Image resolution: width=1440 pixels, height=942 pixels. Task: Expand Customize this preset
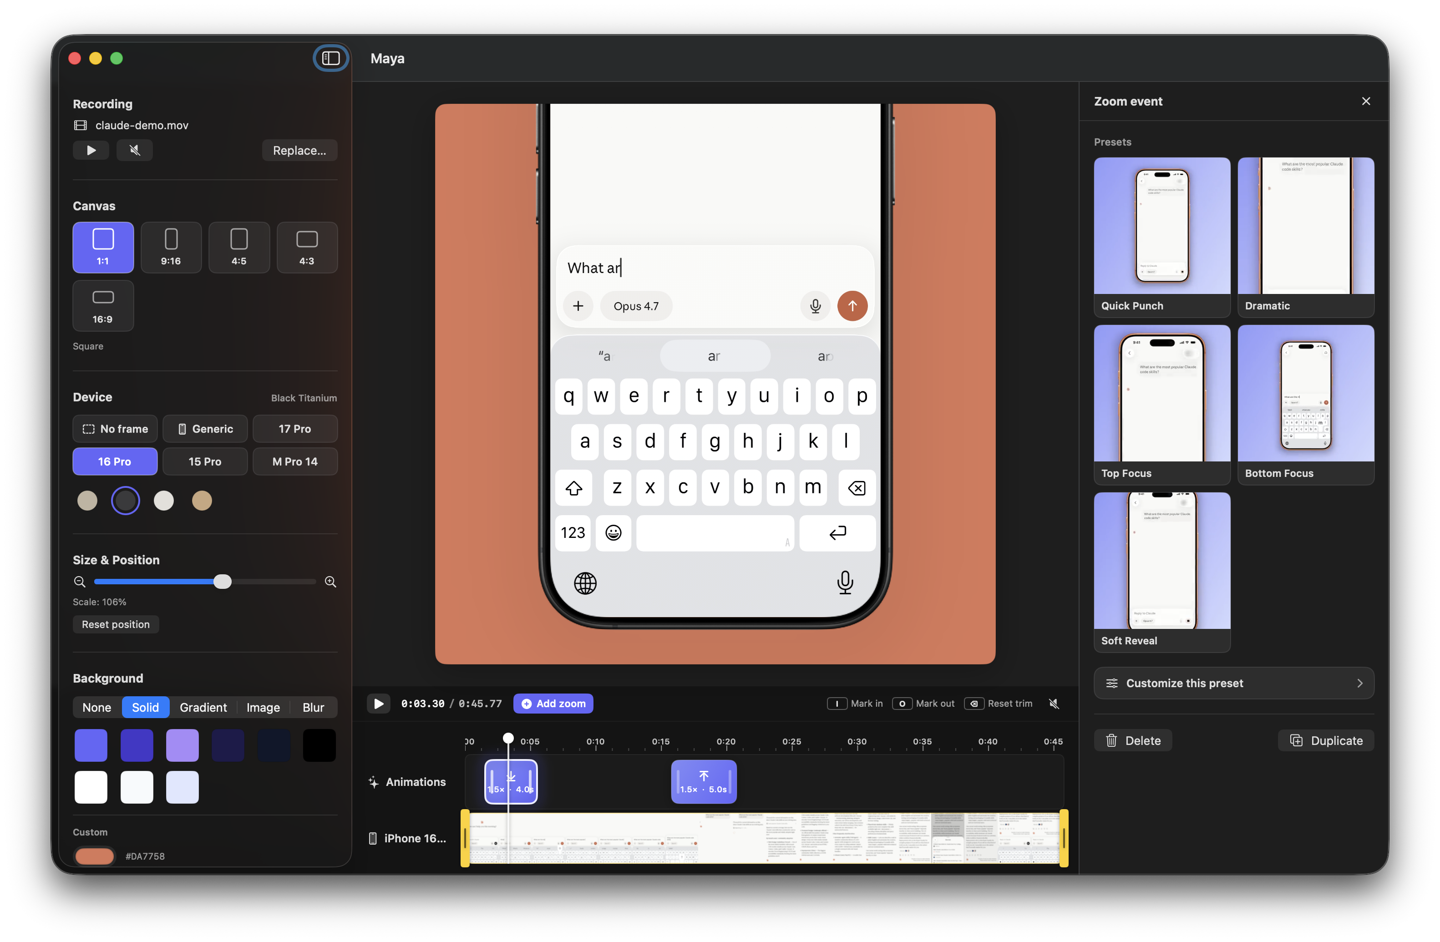[x=1234, y=683]
